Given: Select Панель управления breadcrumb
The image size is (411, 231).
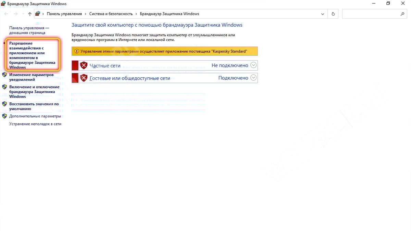Looking at the screenshot, I should point(64,14).
